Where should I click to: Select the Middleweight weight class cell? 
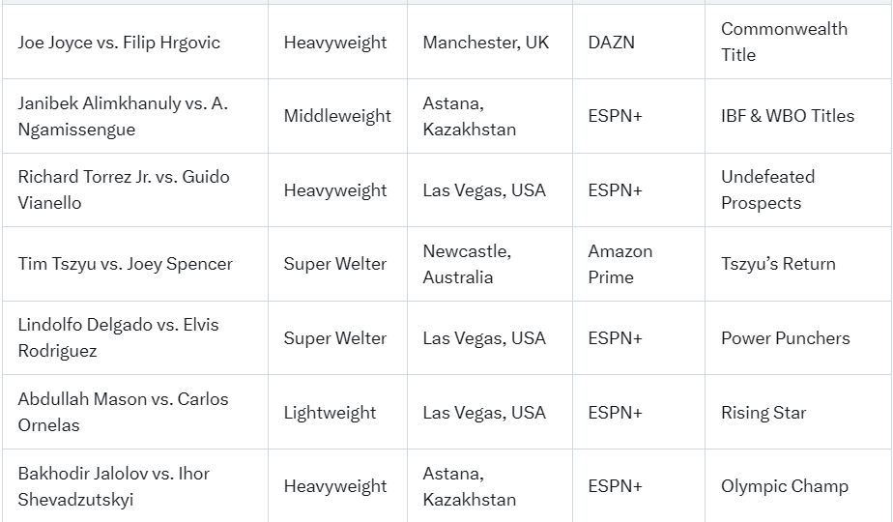pos(337,116)
